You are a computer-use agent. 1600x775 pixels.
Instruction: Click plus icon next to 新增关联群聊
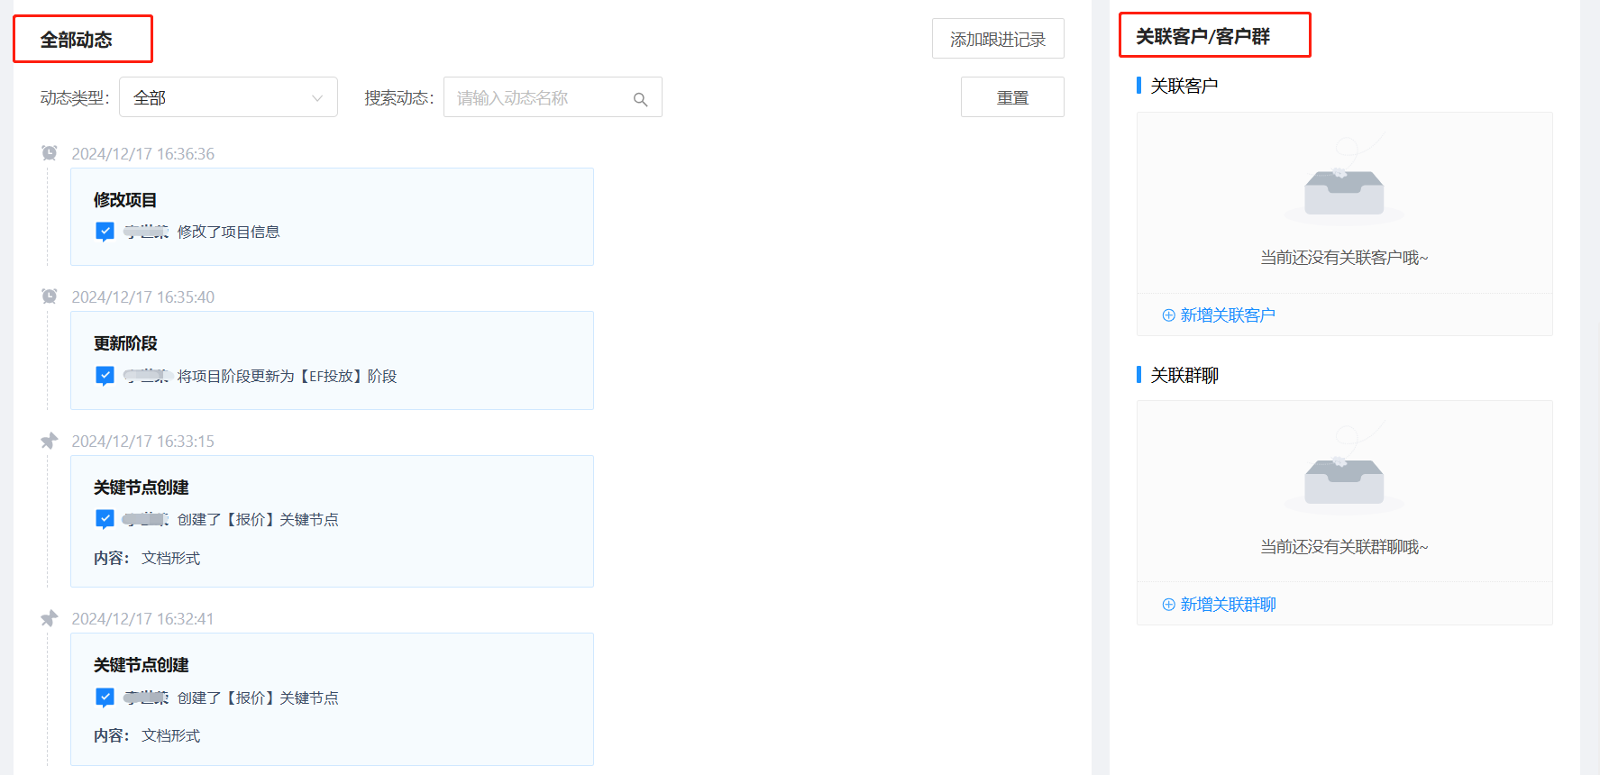(x=1168, y=605)
